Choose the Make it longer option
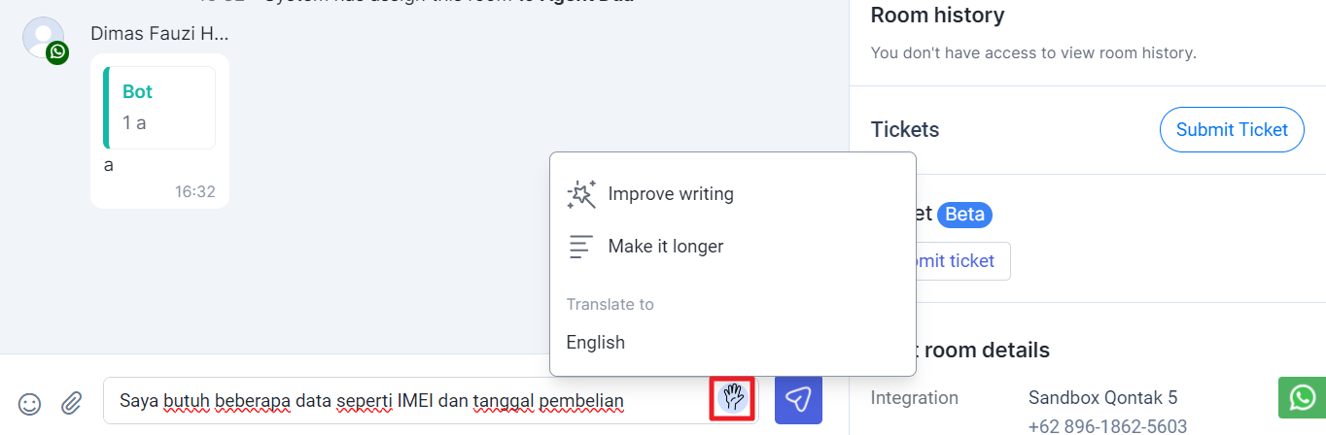The width and height of the screenshot is (1326, 435). click(666, 247)
